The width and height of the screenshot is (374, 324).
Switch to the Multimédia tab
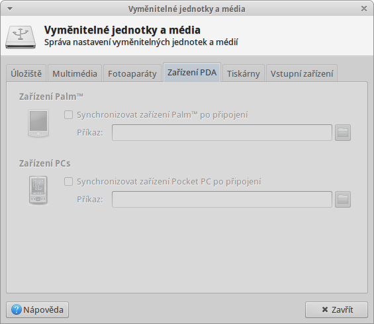[75, 73]
